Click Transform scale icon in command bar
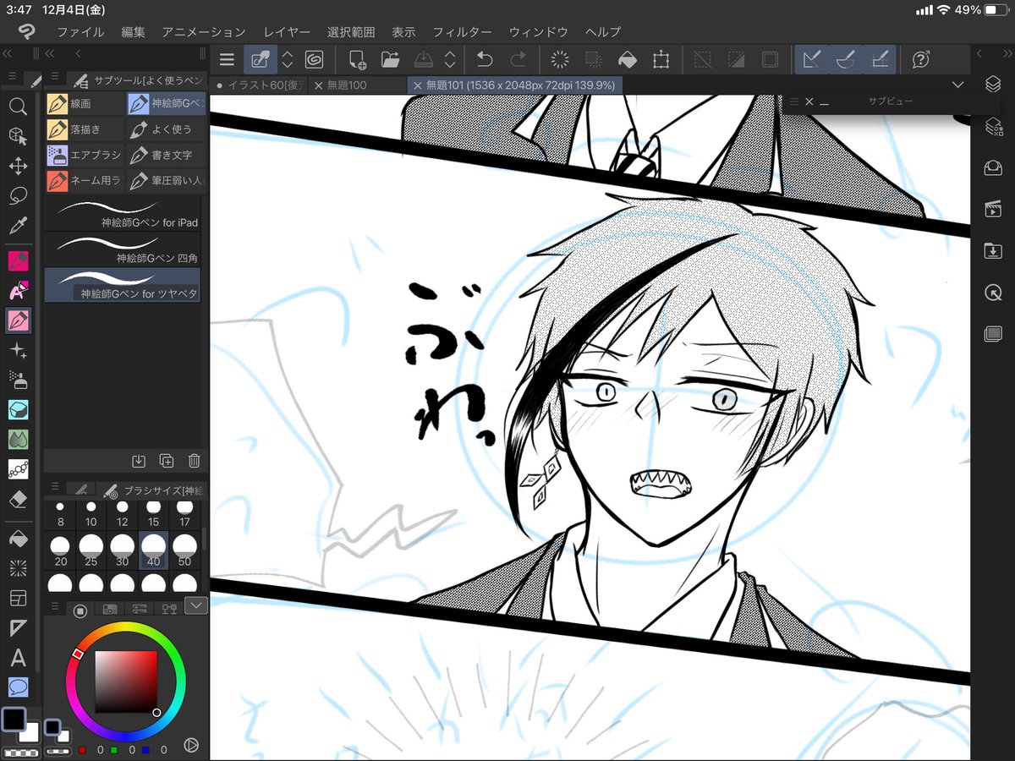Screen dimensions: 1015x761 [x=661, y=59]
